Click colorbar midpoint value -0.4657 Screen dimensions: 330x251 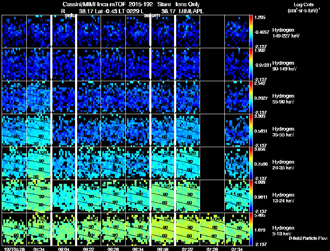[262, 32]
